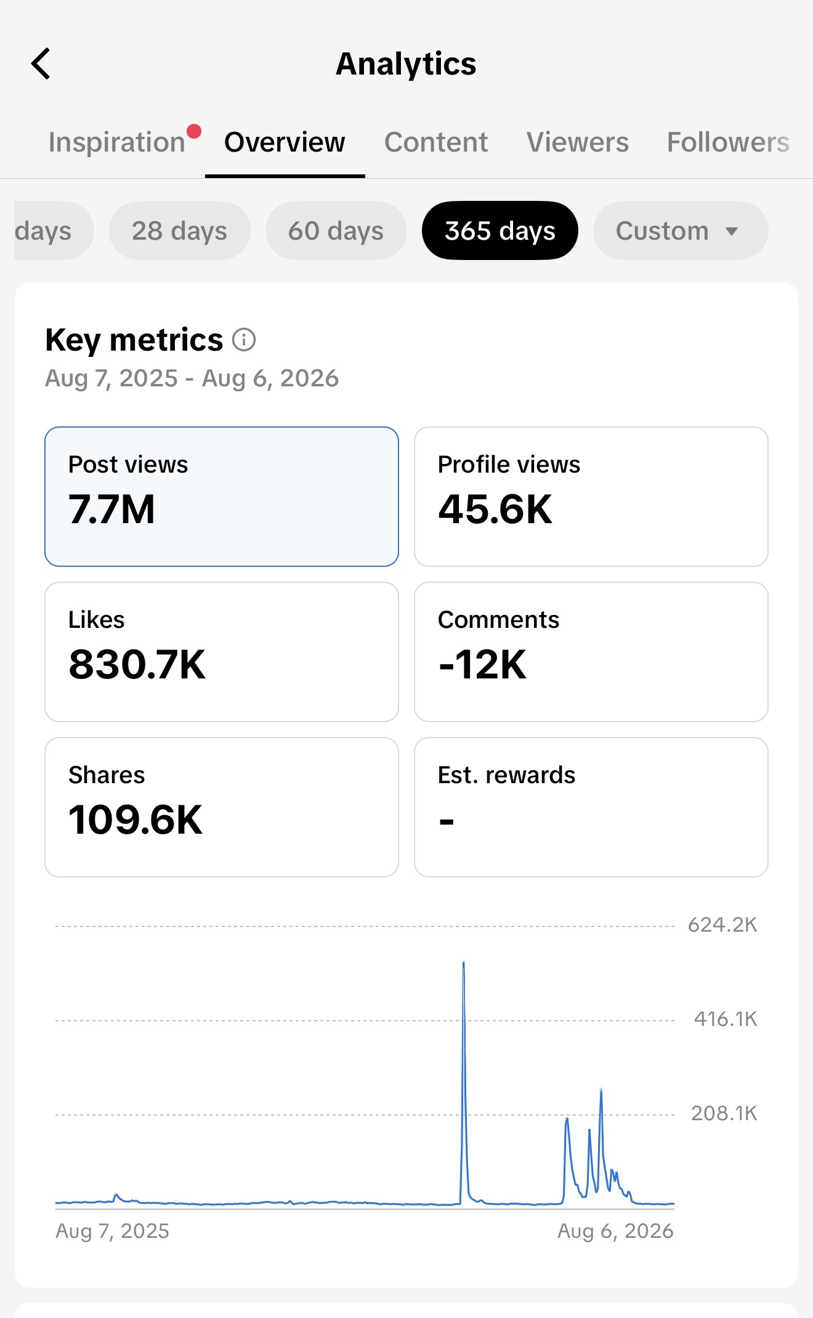This screenshot has height=1318, width=813.
Task: Select the Post views metric card
Action: (222, 497)
